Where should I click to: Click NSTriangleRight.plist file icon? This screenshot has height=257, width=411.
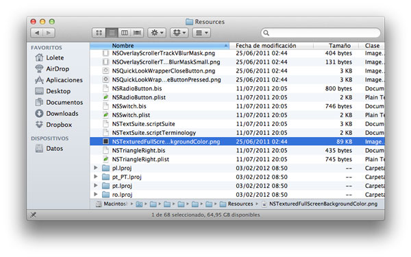click(x=105, y=159)
